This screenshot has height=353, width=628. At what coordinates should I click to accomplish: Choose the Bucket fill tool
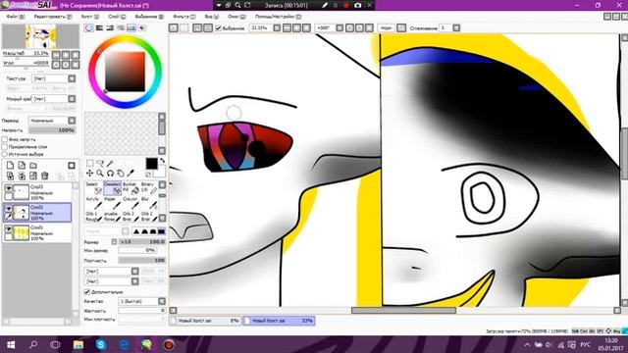[x=131, y=187]
